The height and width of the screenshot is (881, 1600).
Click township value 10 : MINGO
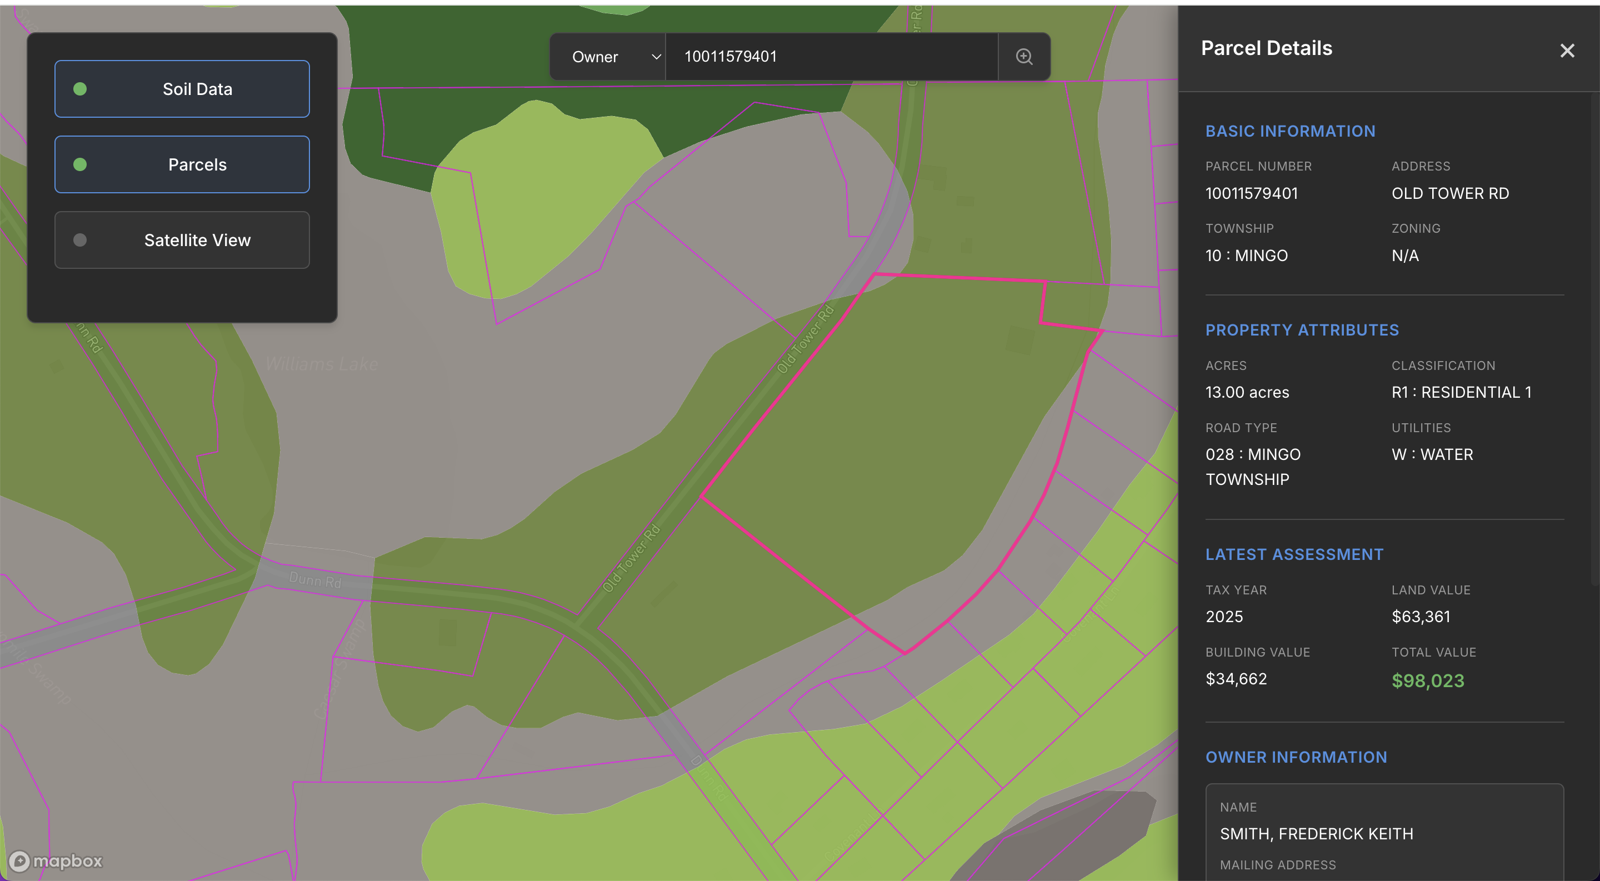click(x=1246, y=255)
